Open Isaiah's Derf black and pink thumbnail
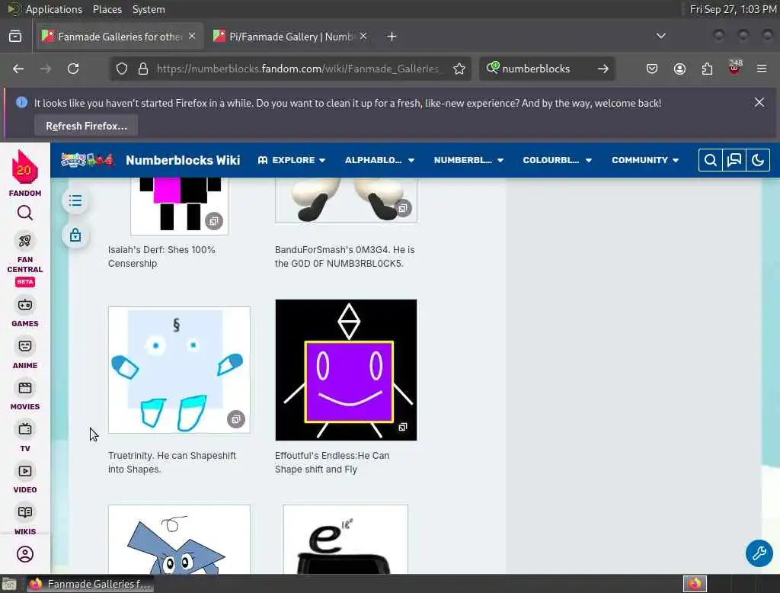 click(x=179, y=206)
